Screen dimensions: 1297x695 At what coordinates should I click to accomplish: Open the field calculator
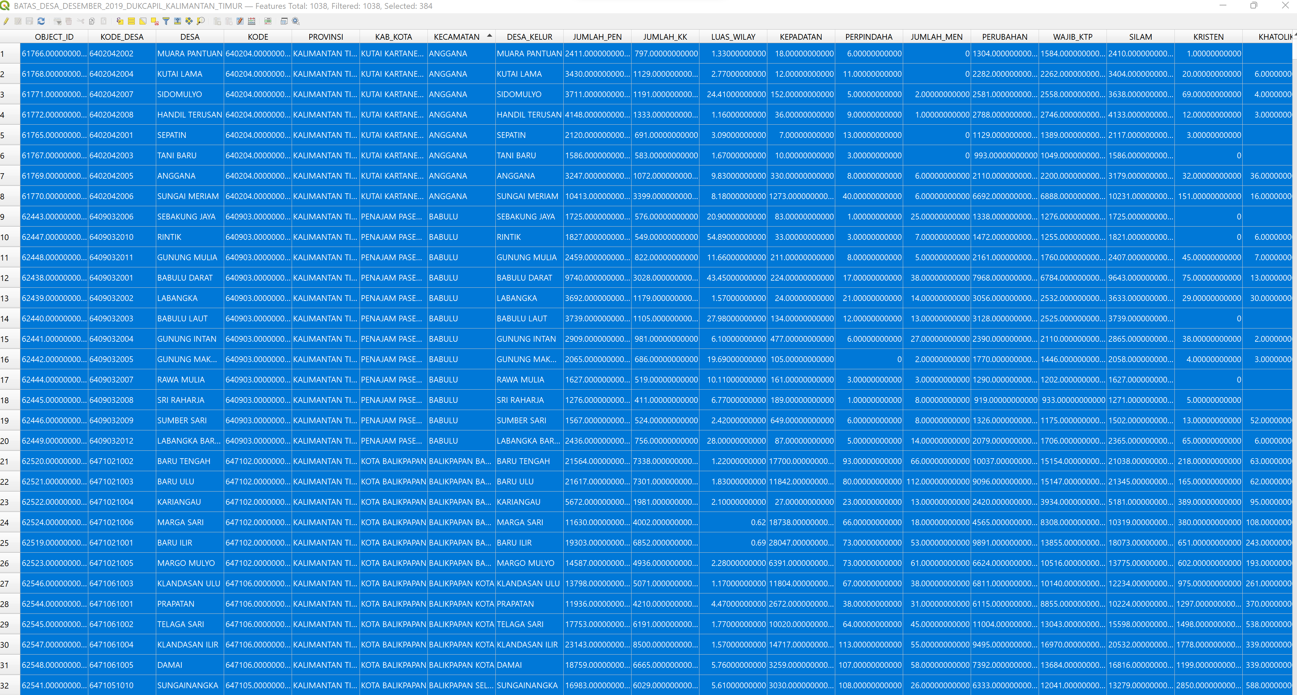[252, 21]
